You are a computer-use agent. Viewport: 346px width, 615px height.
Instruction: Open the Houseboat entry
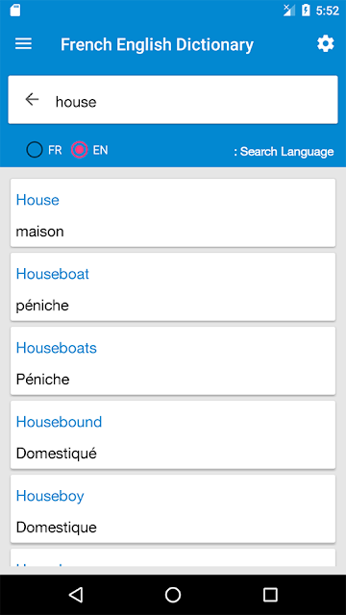(x=173, y=286)
